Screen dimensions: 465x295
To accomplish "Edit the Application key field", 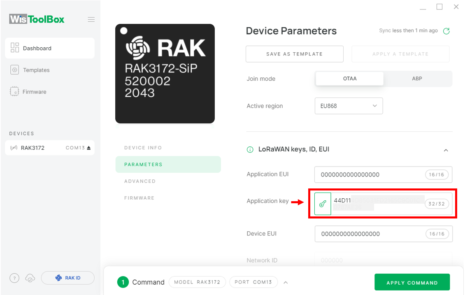I will [392, 204].
